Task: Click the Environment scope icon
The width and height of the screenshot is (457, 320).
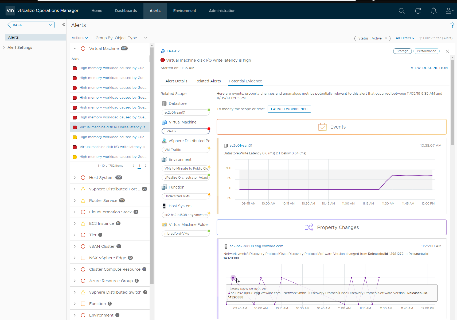Action: (x=164, y=159)
